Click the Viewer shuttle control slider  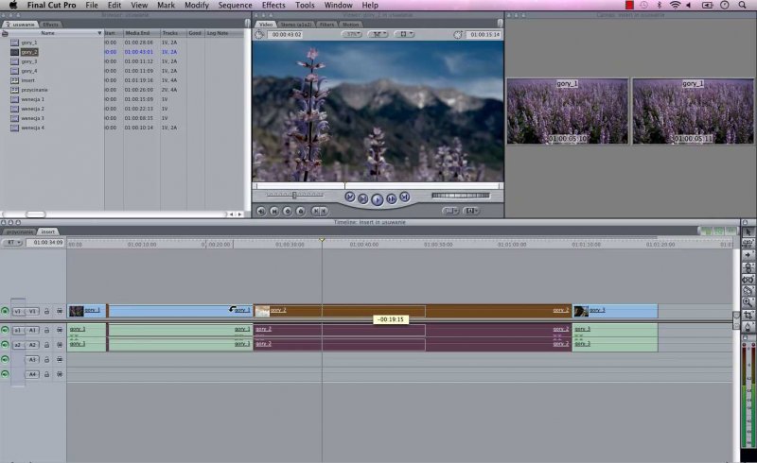293,196
